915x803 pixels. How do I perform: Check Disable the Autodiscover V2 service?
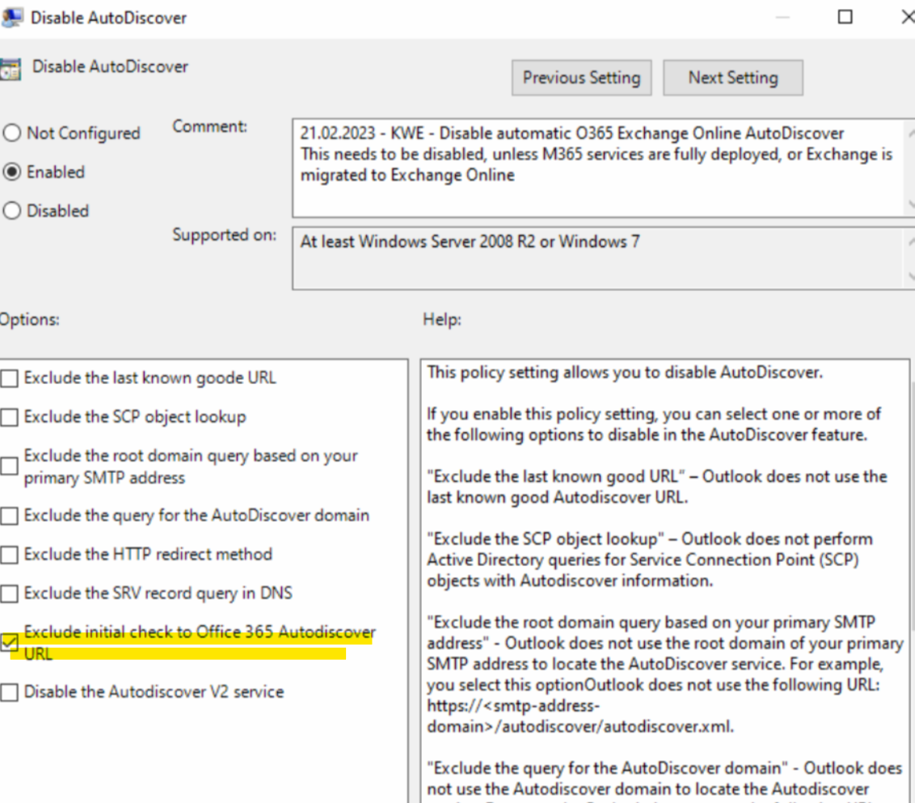(10, 692)
